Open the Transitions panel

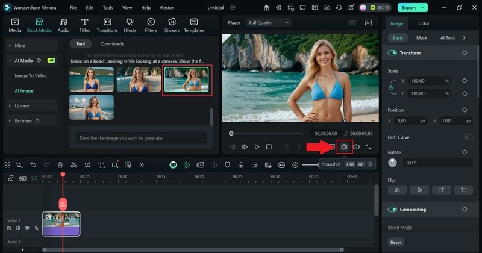[107, 25]
